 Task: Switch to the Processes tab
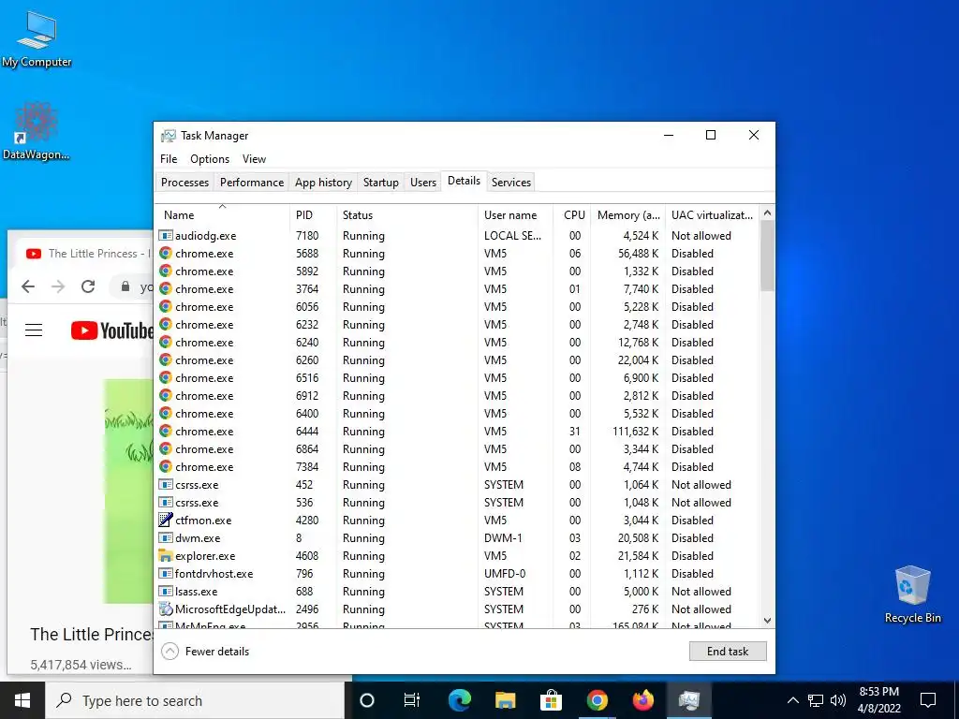tap(184, 183)
